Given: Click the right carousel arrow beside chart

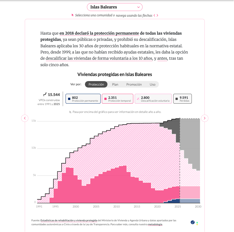Looking at the screenshot, I should 204,118.
